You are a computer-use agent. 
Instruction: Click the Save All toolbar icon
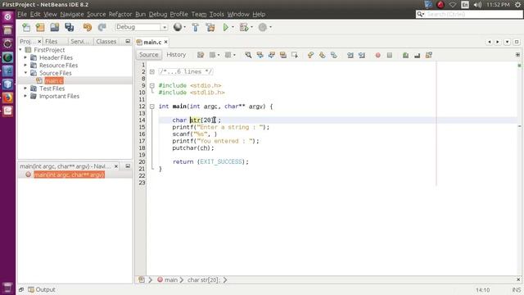(69, 27)
